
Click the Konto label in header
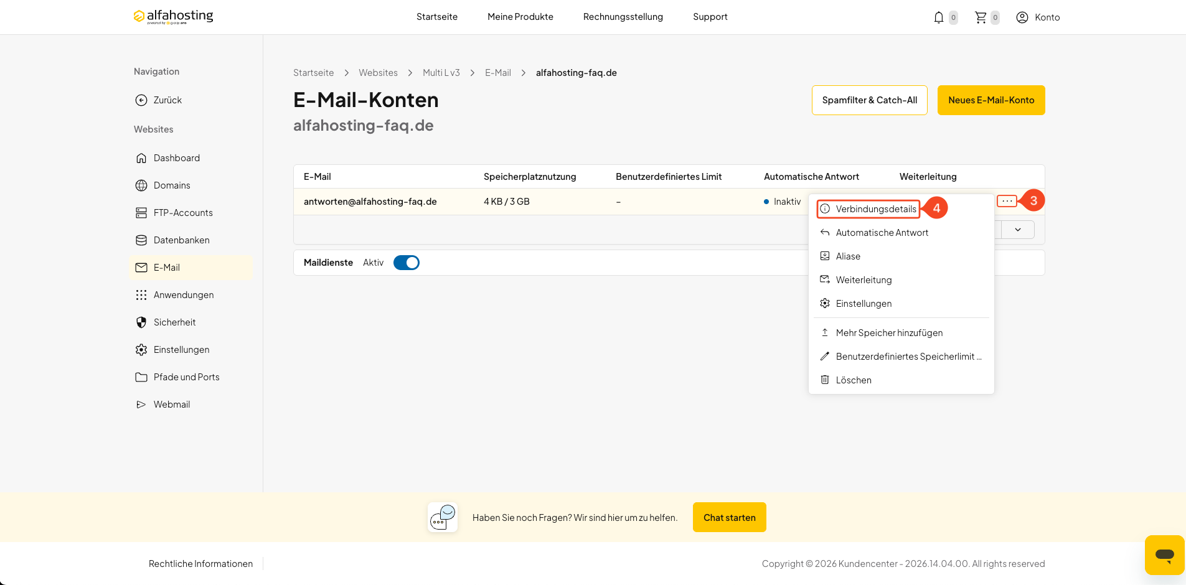click(x=1047, y=17)
